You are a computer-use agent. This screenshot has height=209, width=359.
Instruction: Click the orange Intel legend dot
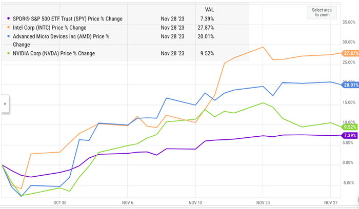(x=7, y=28)
